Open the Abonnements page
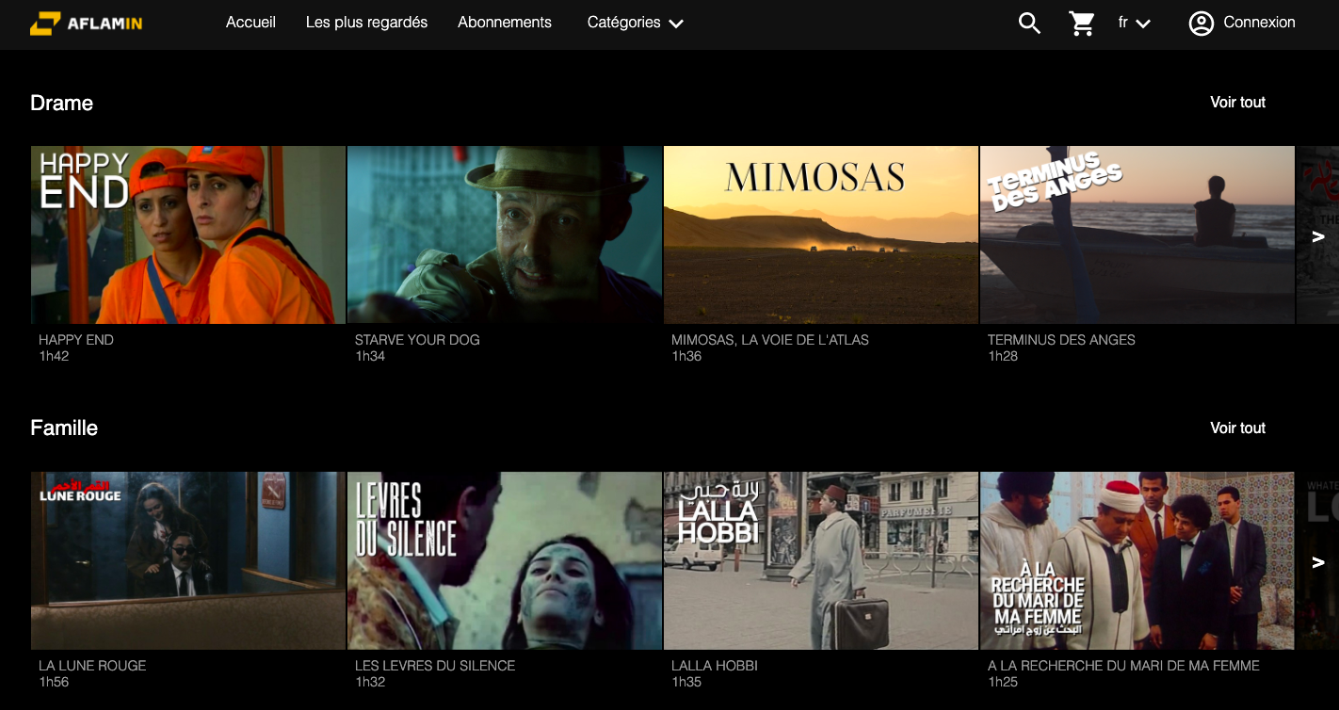Viewport: 1339px width, 710px height. pyautogui.click(x=505, y=22)
